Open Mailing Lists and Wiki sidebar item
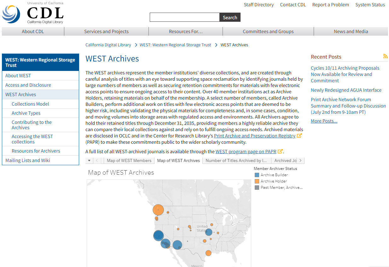The width and height of the screenshot is (389, 267). (x=40, y=160)
